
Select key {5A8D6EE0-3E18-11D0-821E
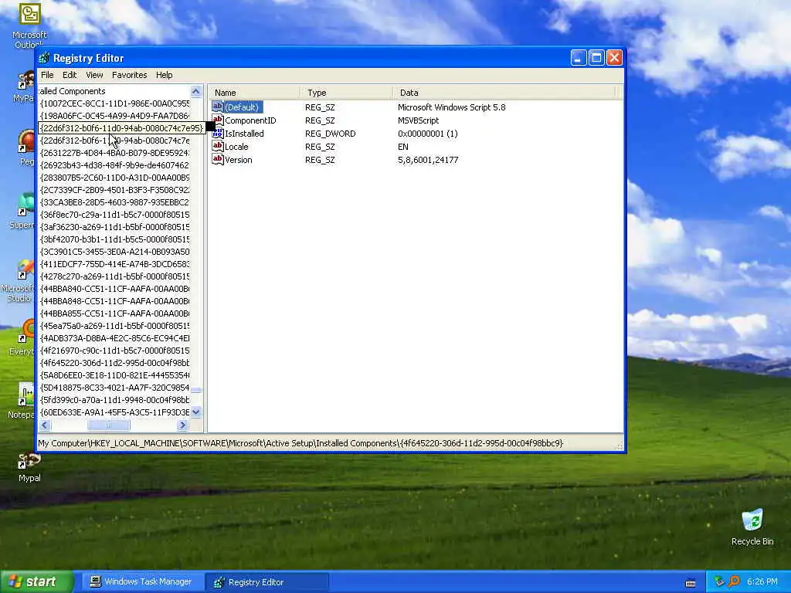click(x=114, y=375)
